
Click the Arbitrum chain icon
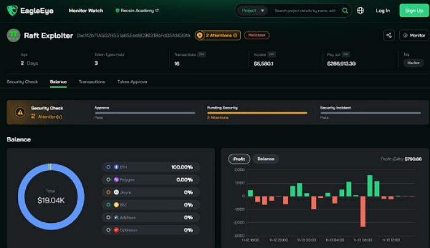tap(116, 217)
